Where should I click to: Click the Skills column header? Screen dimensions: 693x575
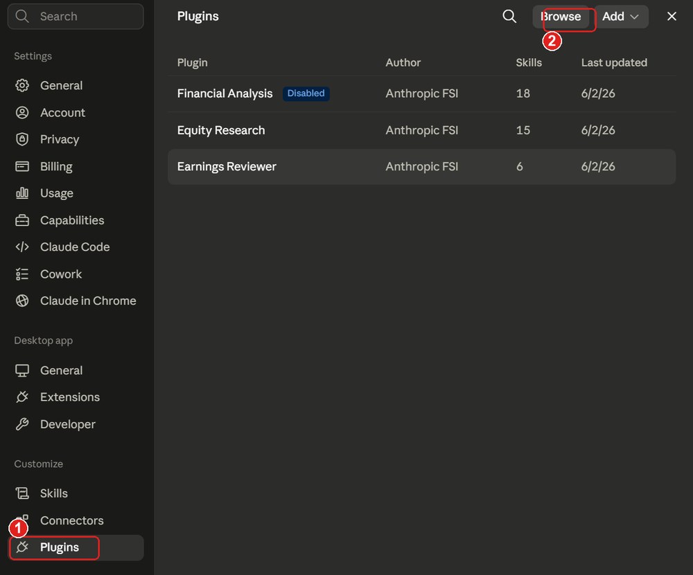coord(529,63)
